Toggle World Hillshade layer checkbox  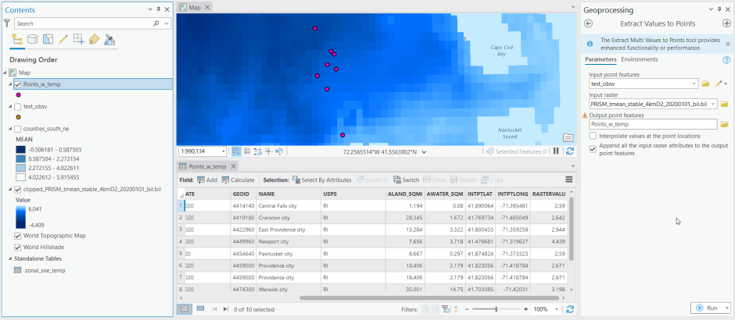pyautogui.click(x=18, y=247)
